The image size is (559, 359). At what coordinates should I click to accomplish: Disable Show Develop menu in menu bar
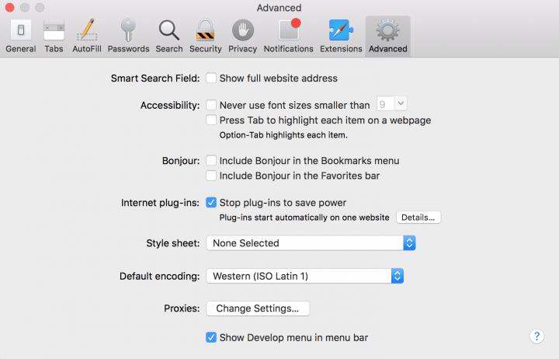(x=211, y=338)
